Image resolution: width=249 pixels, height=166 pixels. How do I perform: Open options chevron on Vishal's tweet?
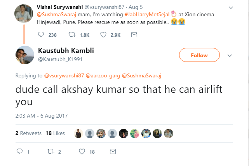231,7
